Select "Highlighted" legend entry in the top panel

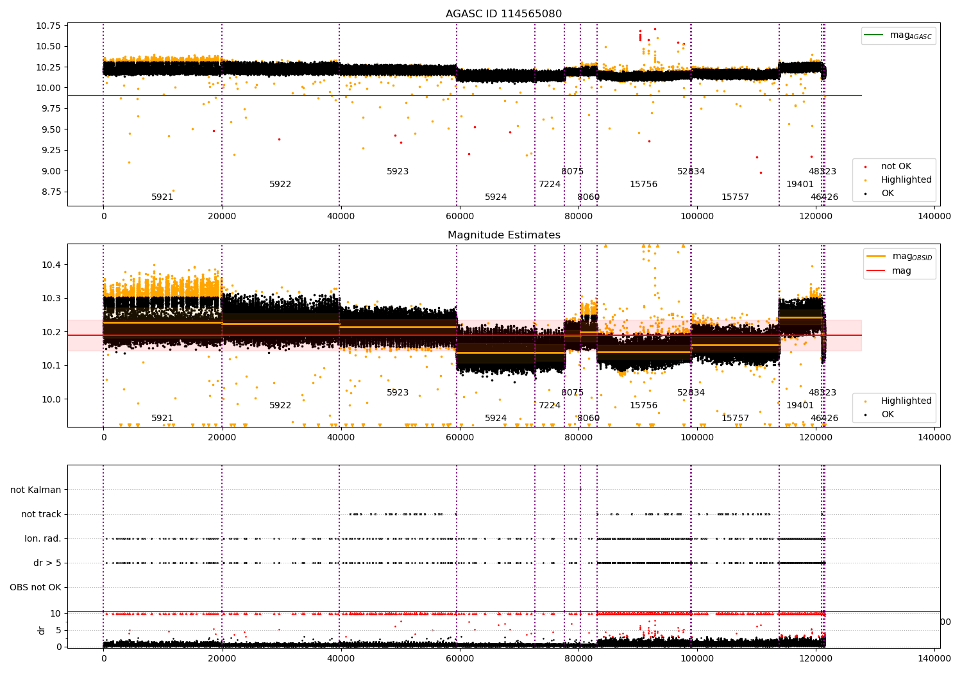[906, 180]
